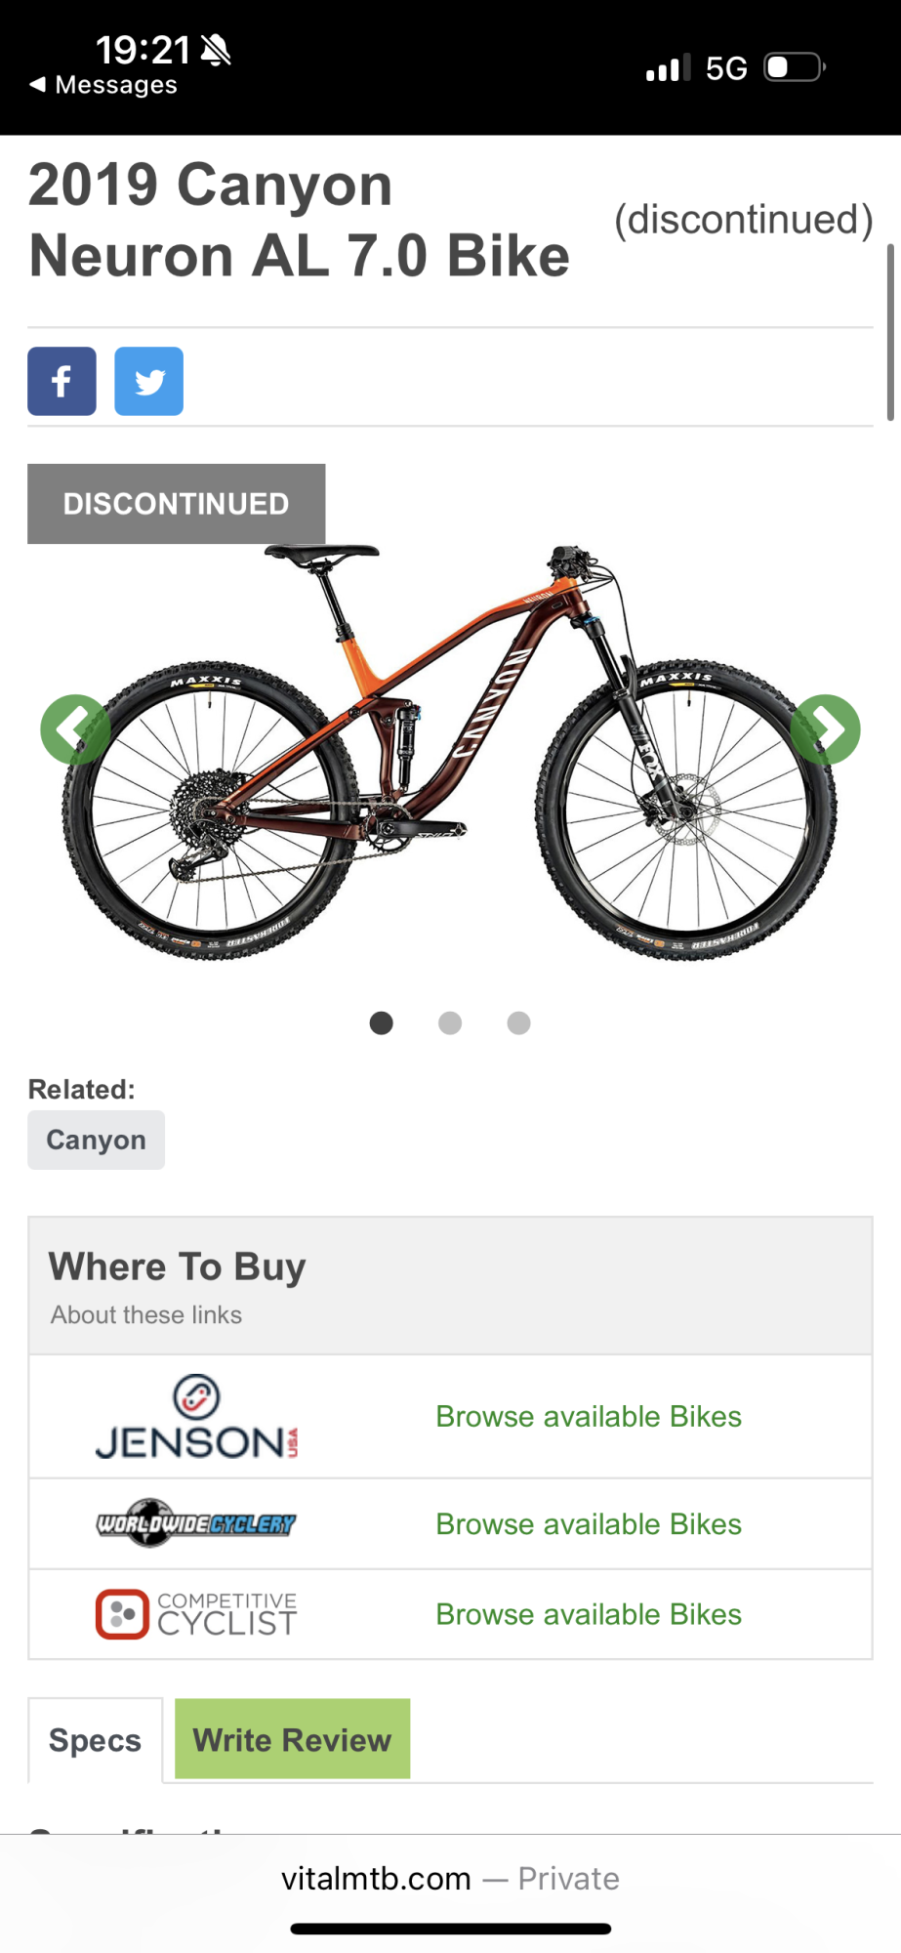Image resolution: width=901 pixels, height=1953 pixels.
Task: Open Competitive Cyclist's Browse available Bikes link
Action: [x=589, y=1615]
